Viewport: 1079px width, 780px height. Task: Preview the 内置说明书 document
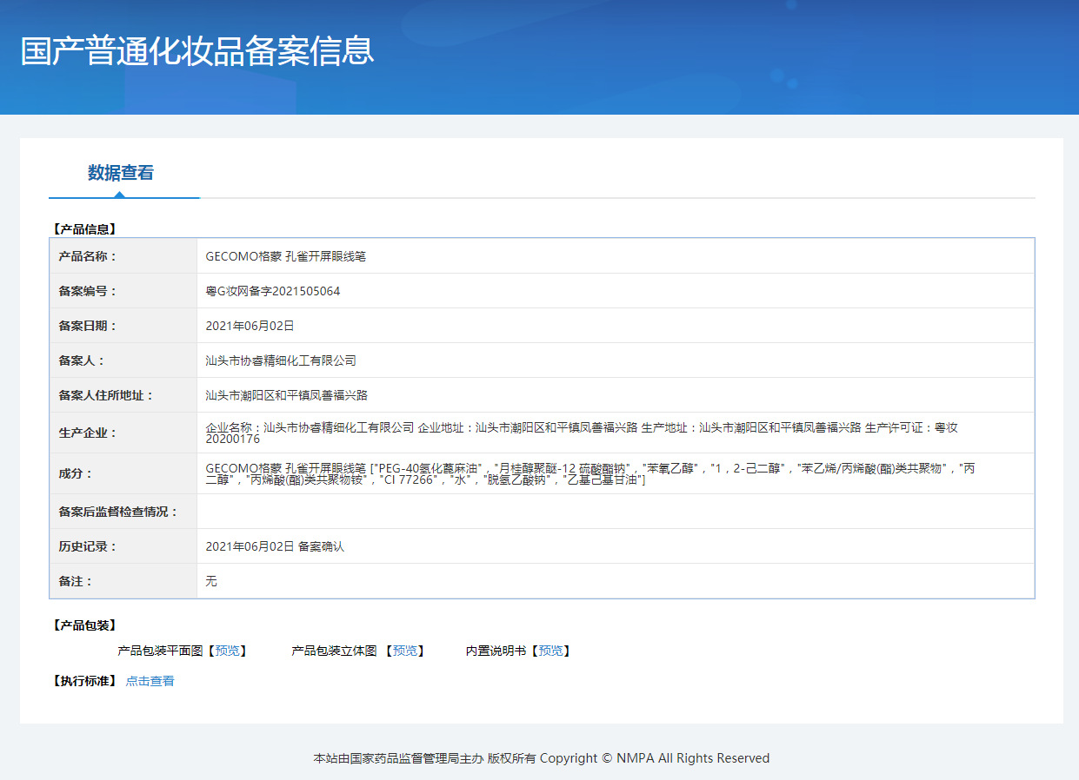(549, 651)
